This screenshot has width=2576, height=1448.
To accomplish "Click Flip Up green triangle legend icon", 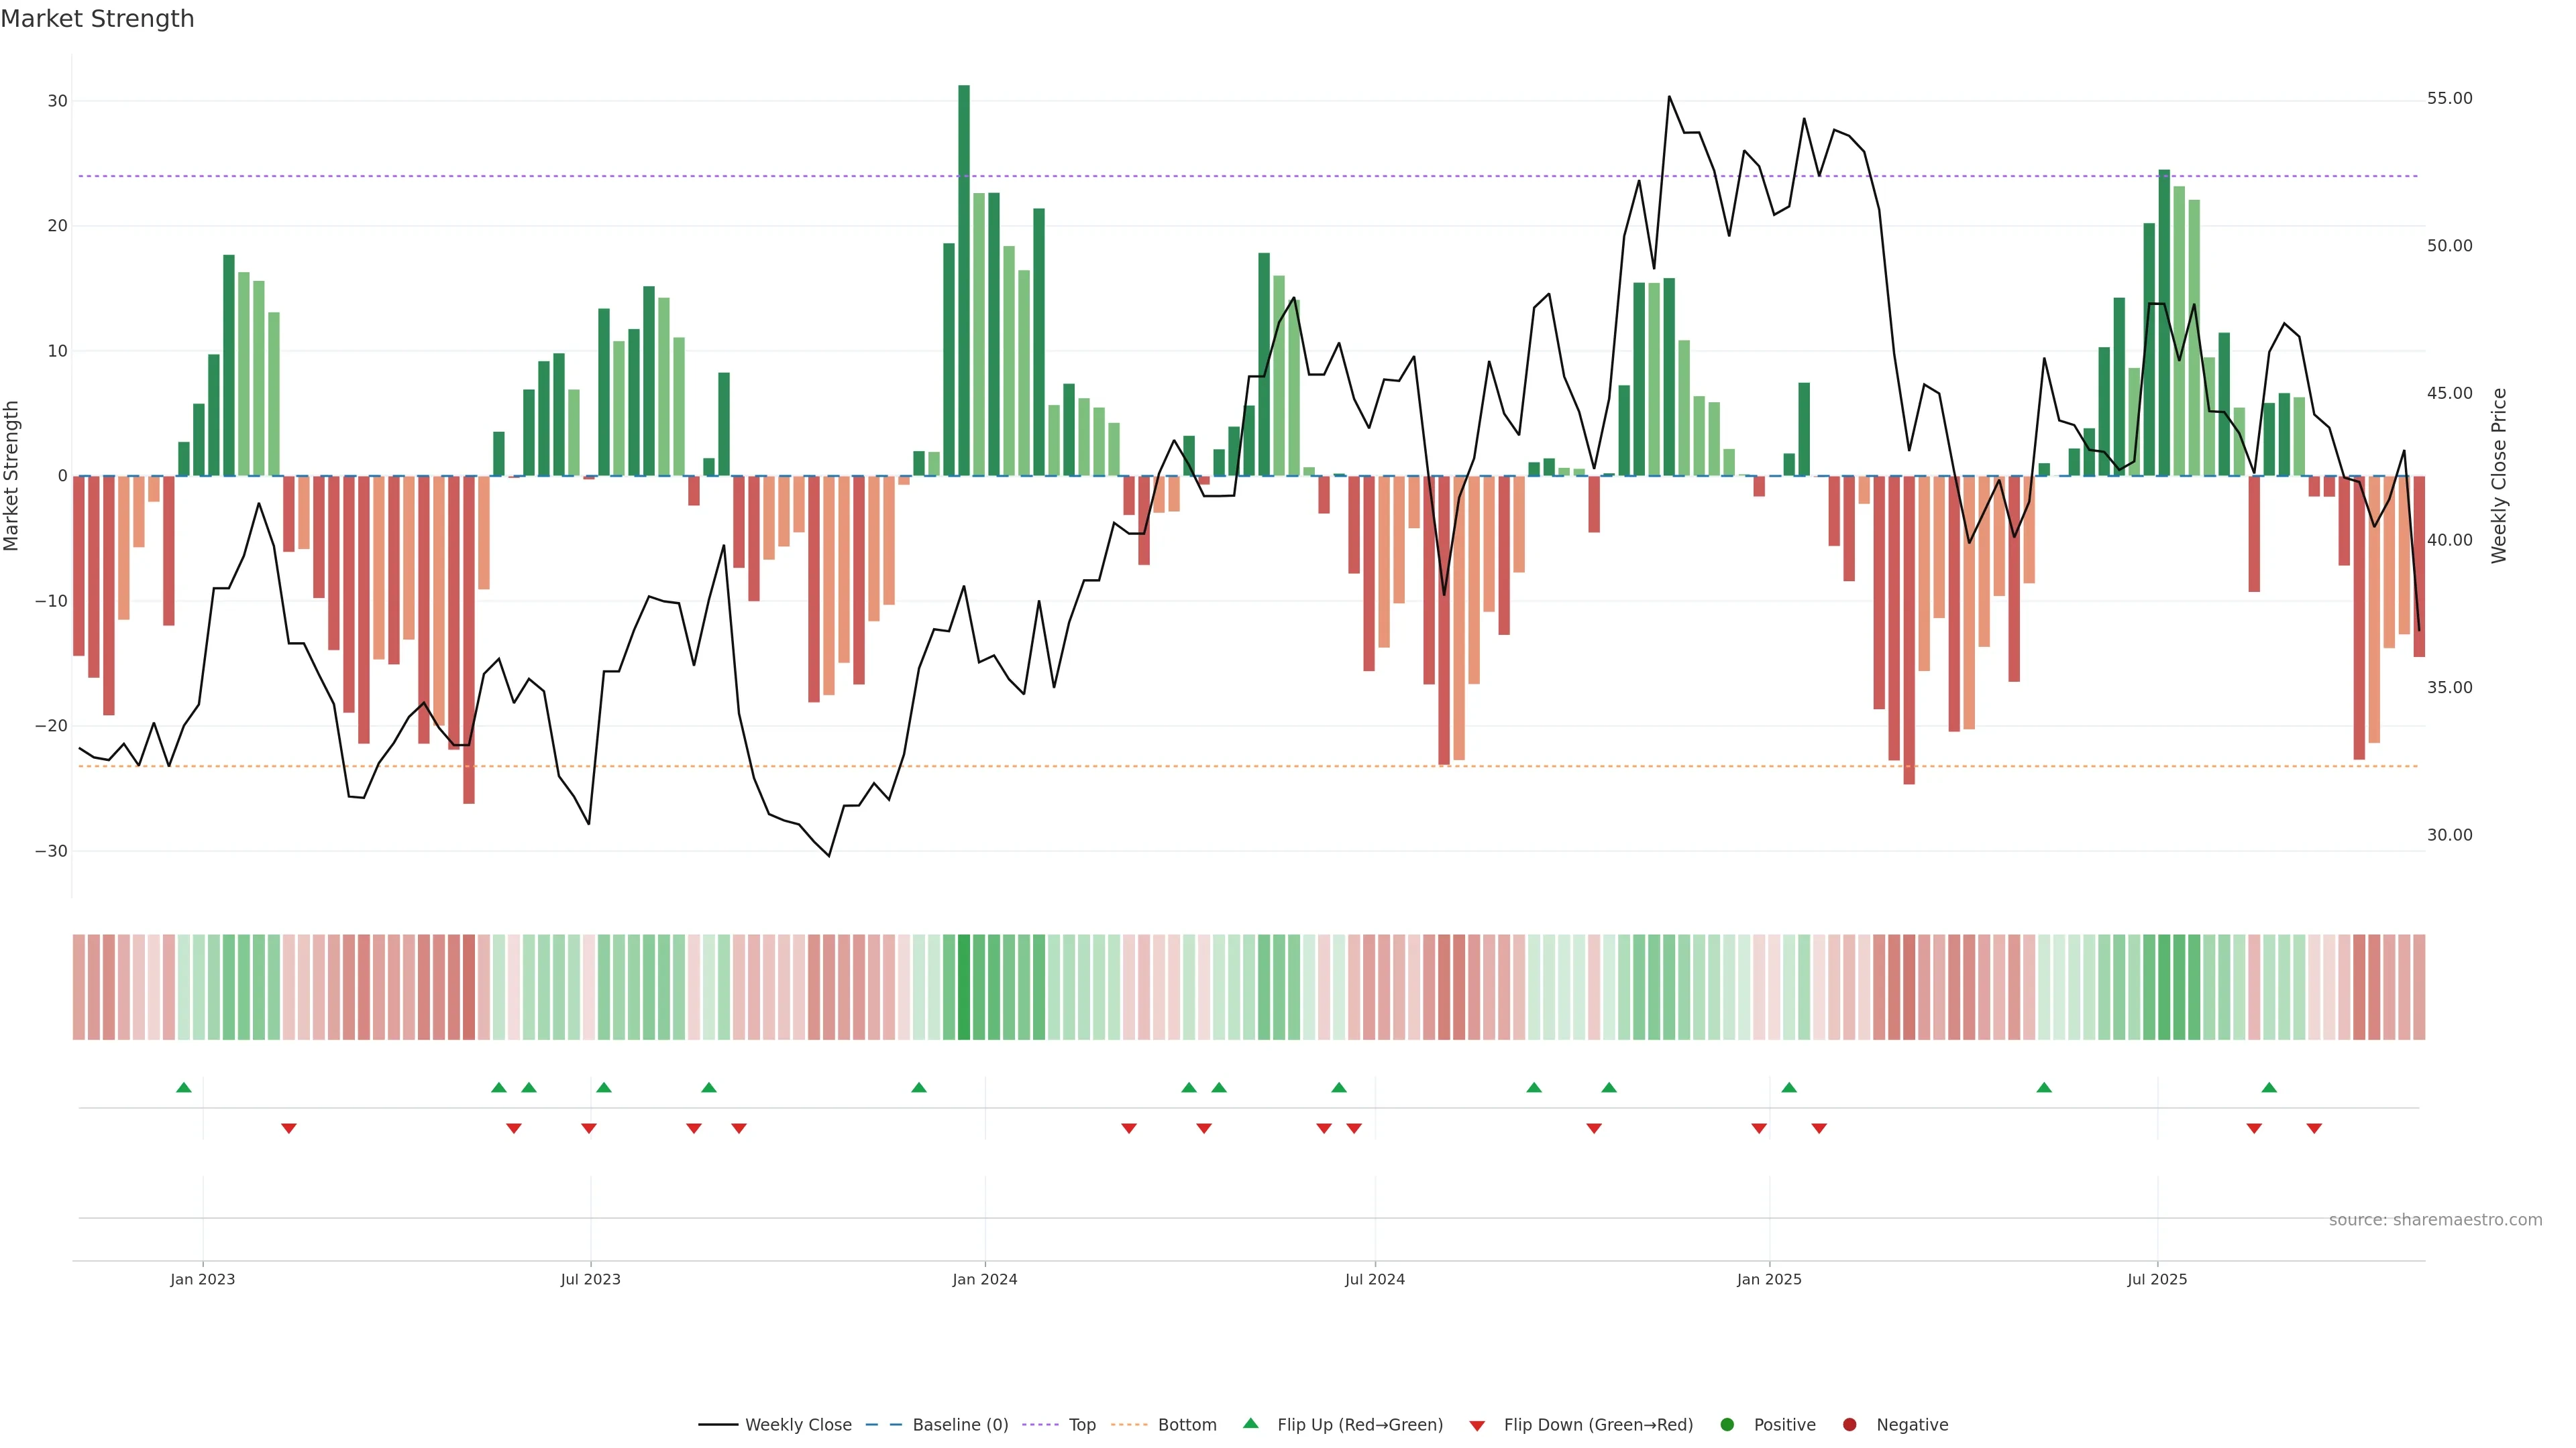I will (1250, 1424).
